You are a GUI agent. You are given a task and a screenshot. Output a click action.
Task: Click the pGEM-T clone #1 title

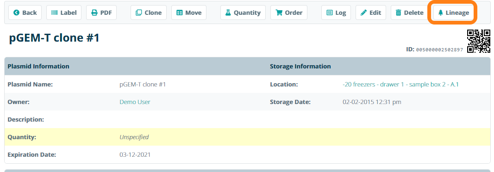pyautogui.click(x=54, y=38)
